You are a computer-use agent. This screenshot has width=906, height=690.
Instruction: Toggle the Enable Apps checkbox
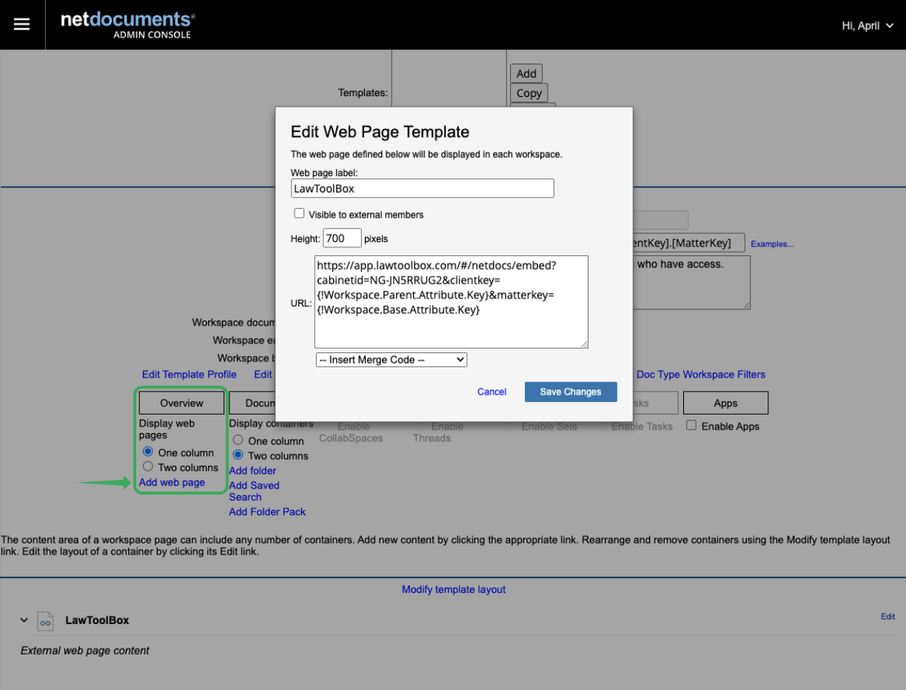(691, 425)
